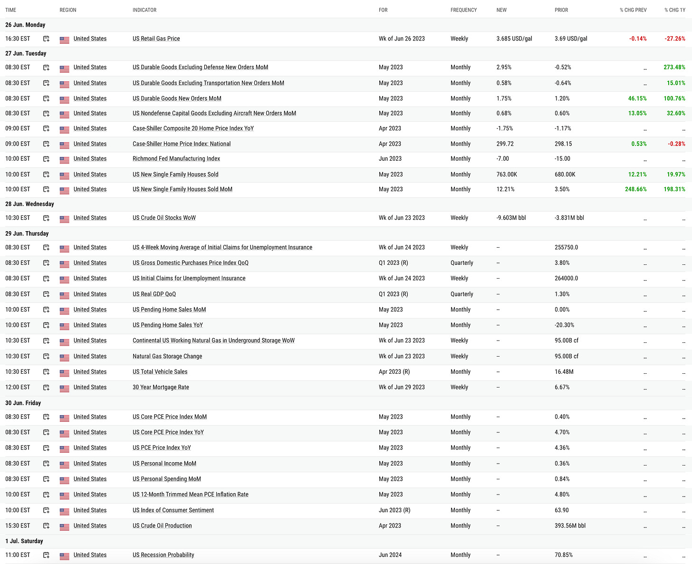Click calendar icon for Nondefense Capital Goods row
The image size is (692, 564).
[x=46, y=114]
